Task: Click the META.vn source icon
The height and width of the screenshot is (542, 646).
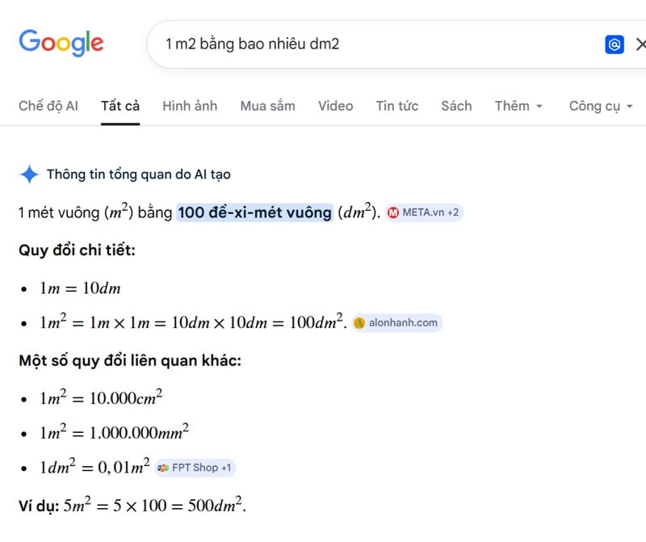Action: (393, 213)
